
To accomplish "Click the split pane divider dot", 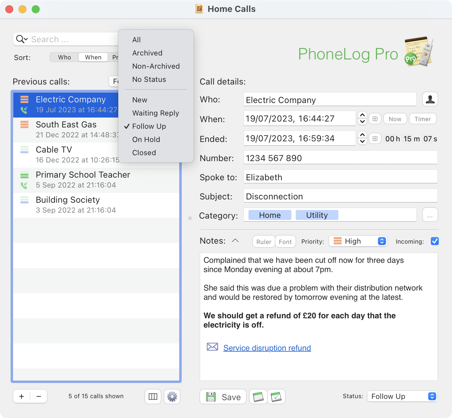I will [190, 218].
